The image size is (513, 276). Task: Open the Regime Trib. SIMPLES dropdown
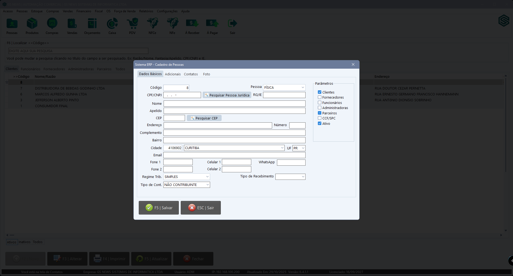pos(207,177)
